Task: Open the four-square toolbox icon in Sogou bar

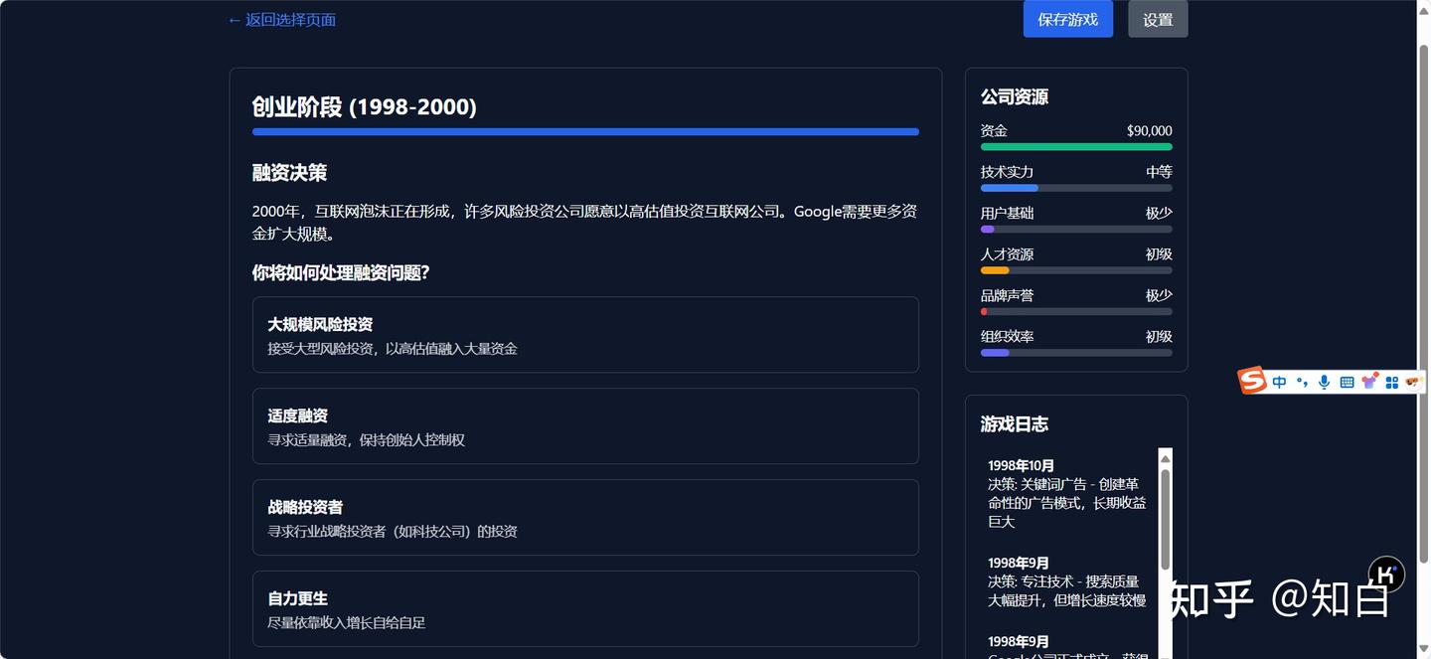Action: click(1392, 382)
